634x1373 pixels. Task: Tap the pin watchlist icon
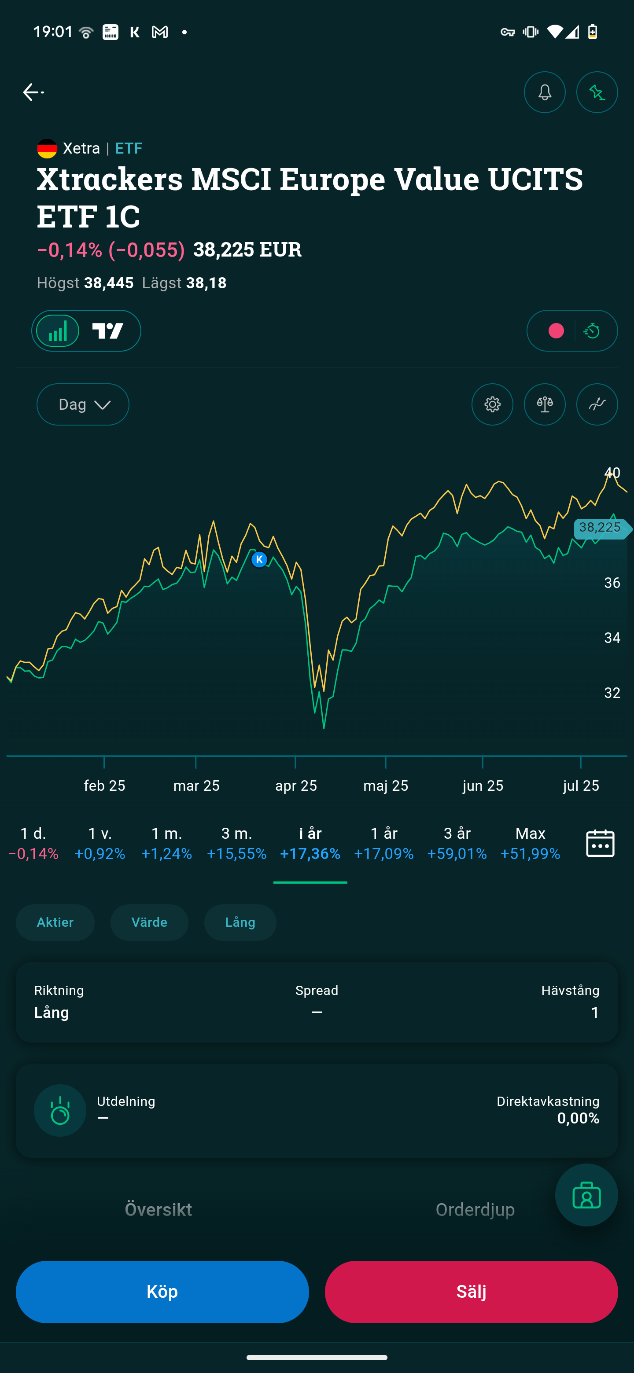tap(597, 92)
